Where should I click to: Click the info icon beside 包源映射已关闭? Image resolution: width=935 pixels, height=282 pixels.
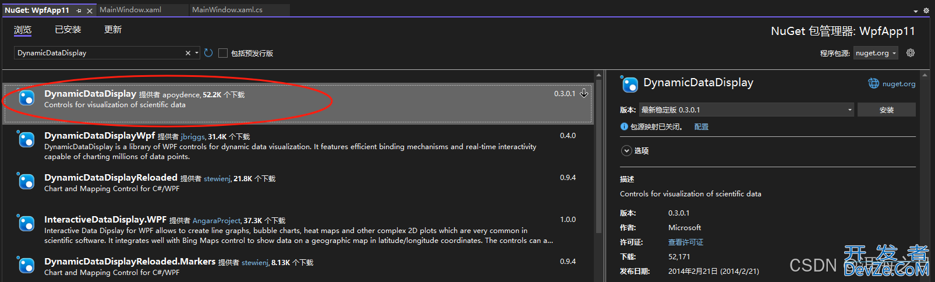click(x=624, y=126)
